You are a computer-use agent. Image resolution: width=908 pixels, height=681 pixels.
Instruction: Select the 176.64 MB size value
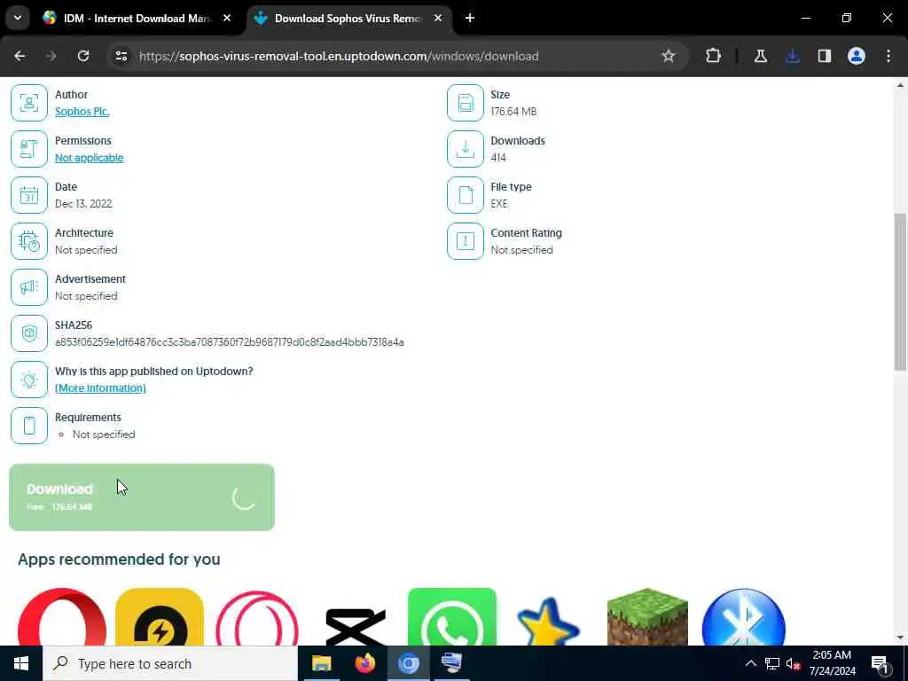pyautogui.click(x=513, y=111)
